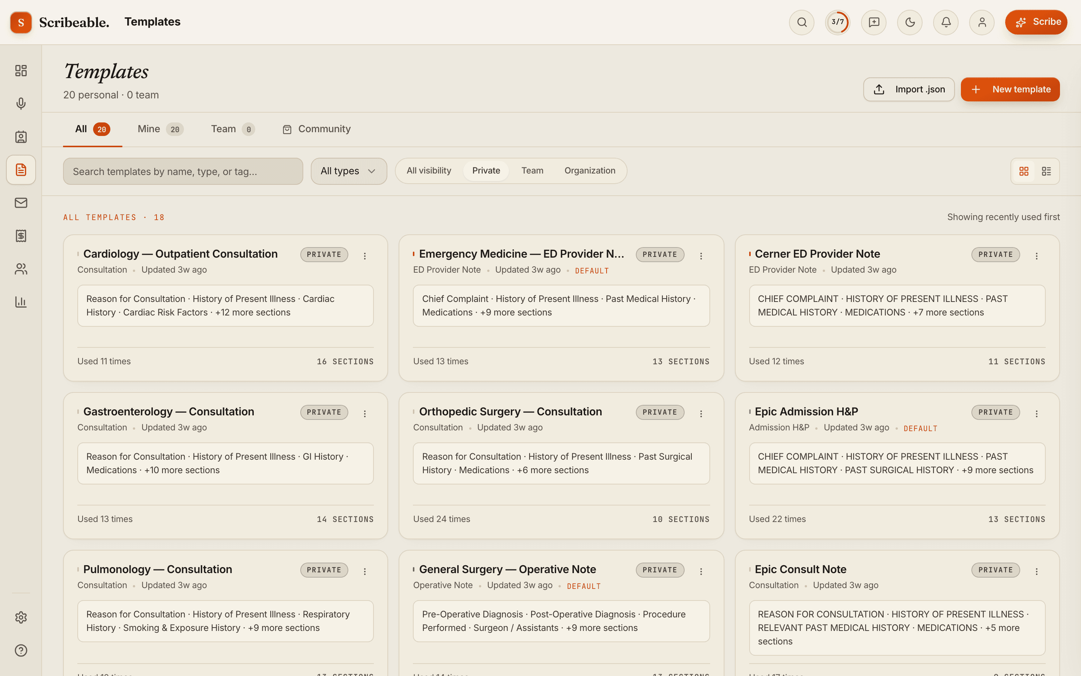Expand the All types dropdown
The height and width of the screenshot is (676, 1081).
349,171
